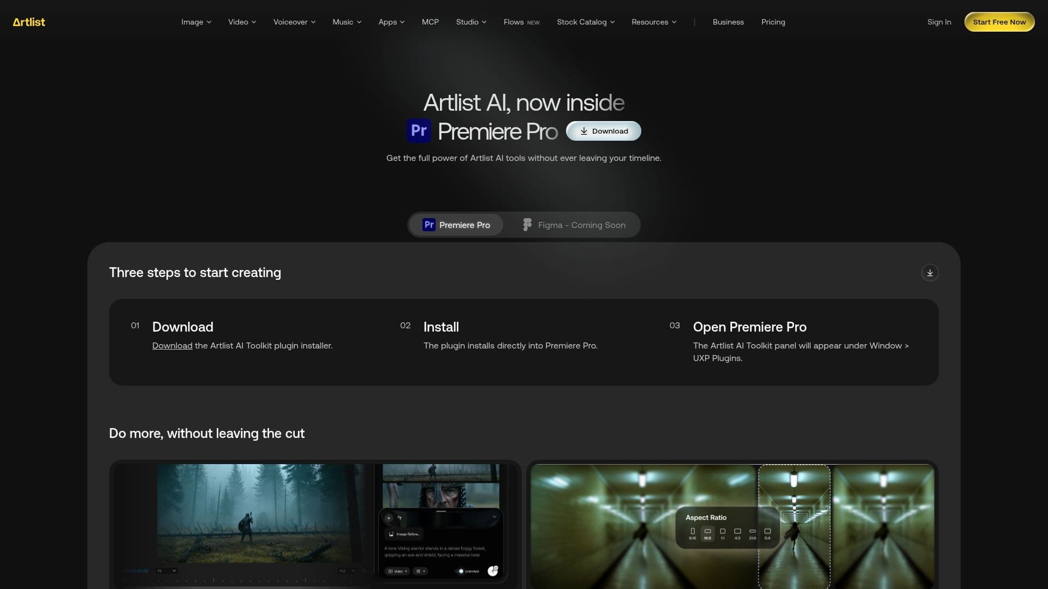Click the round download icon in steps panel
The width and height of the screenshot is (1048, 589).
coord(930,273)
